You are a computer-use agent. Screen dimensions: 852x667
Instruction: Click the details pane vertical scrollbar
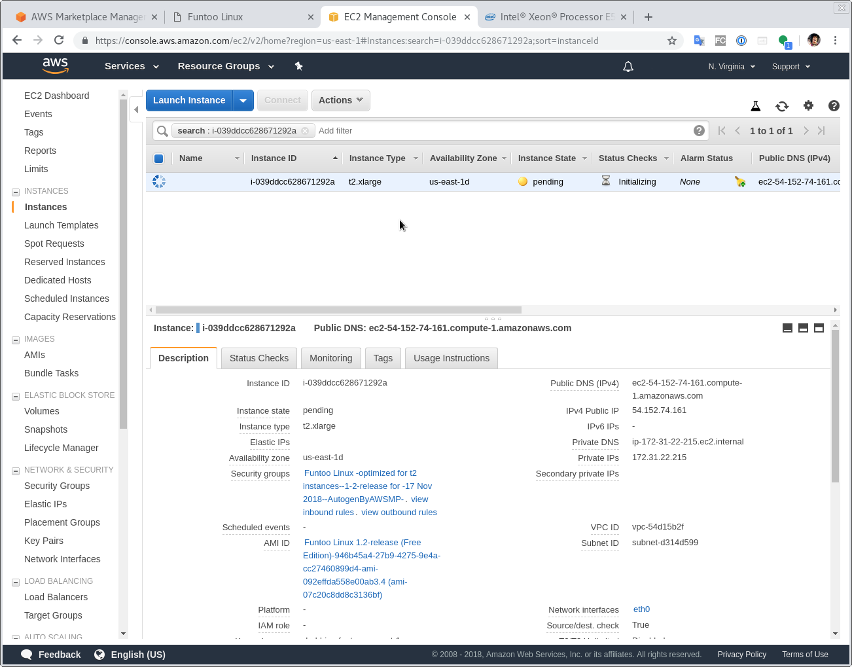tap(835, 406)
